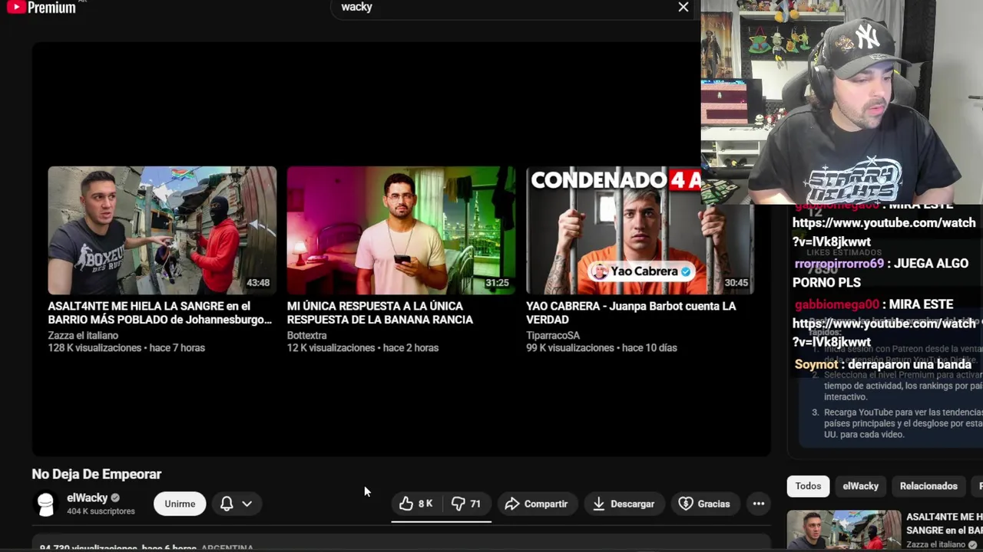
Task: Open 'TiparracoSA' channel name link
Action: [x=553, y=336]
